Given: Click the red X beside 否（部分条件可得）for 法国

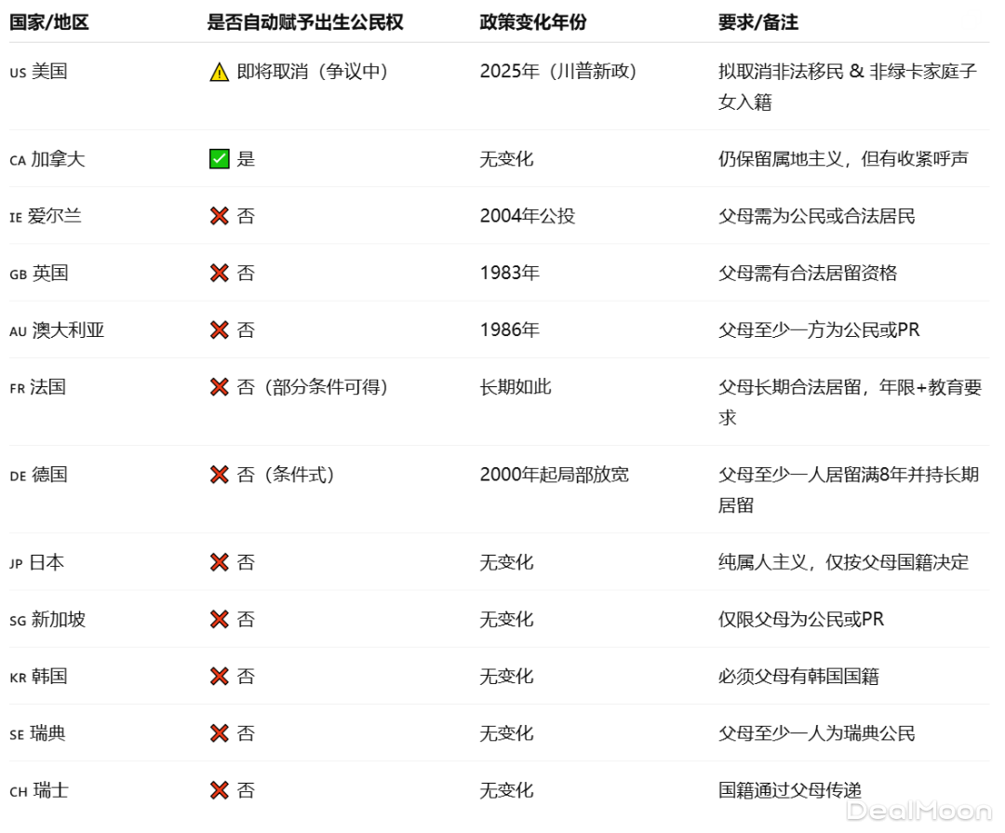Looking at the screenshot, I should pyautogui.click(x=220, y=387).
